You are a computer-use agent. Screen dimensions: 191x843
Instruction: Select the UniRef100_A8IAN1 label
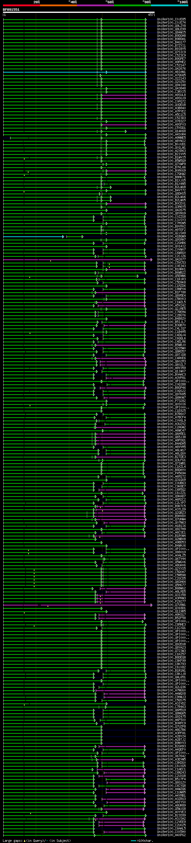click(171, 72)
